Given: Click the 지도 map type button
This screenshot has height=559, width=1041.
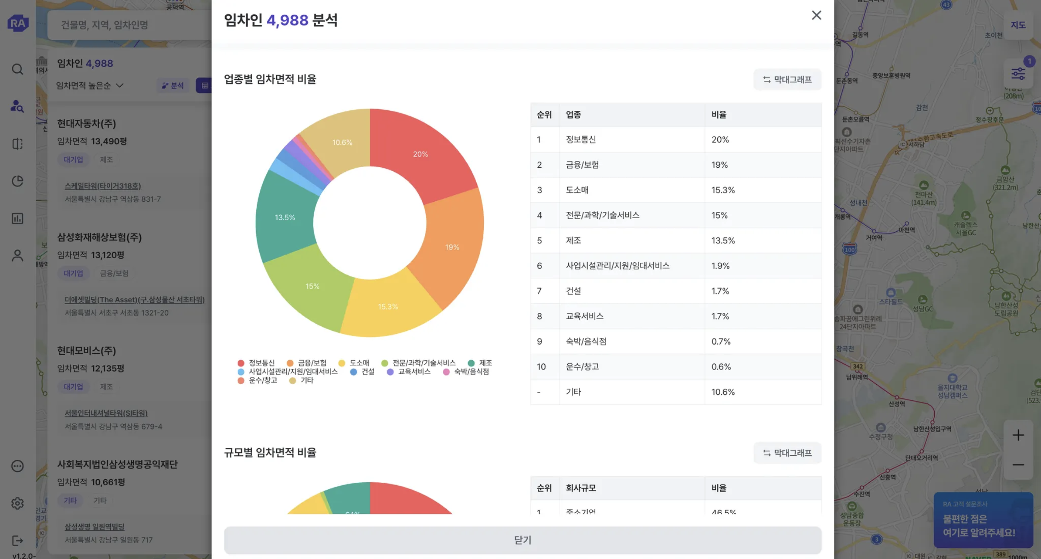Looking at the screenshot, I should tap(1018, 25).
